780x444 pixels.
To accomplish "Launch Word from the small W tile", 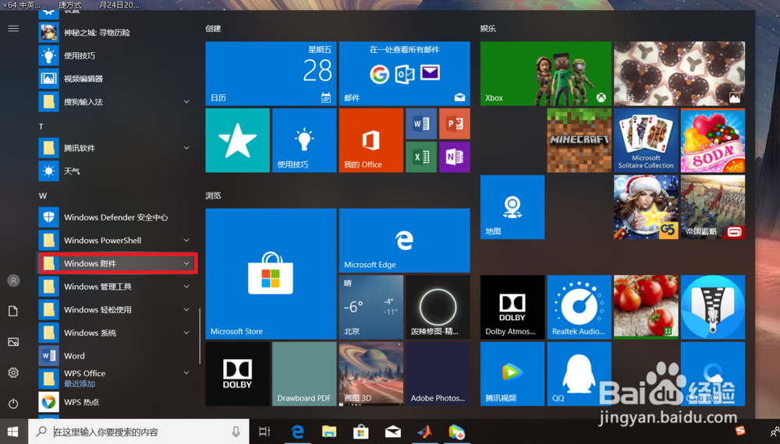I will (421, 124).
